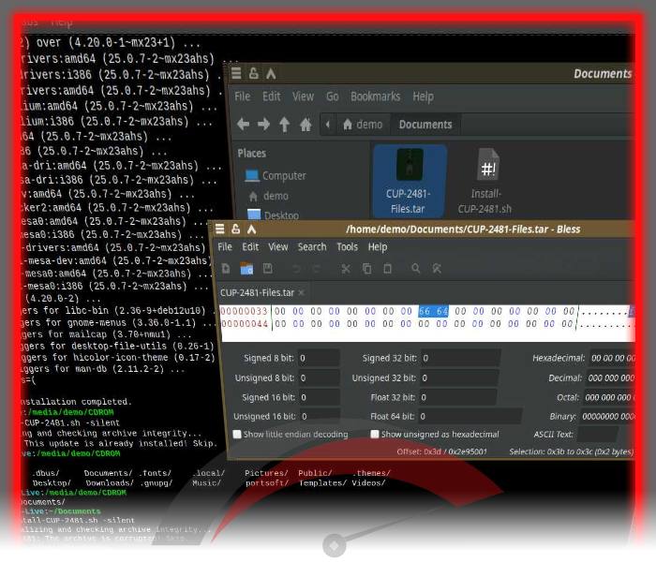Screen dimensions: 656x562
Task: Enable Show little endian decoding
Action: coord(237,434)
